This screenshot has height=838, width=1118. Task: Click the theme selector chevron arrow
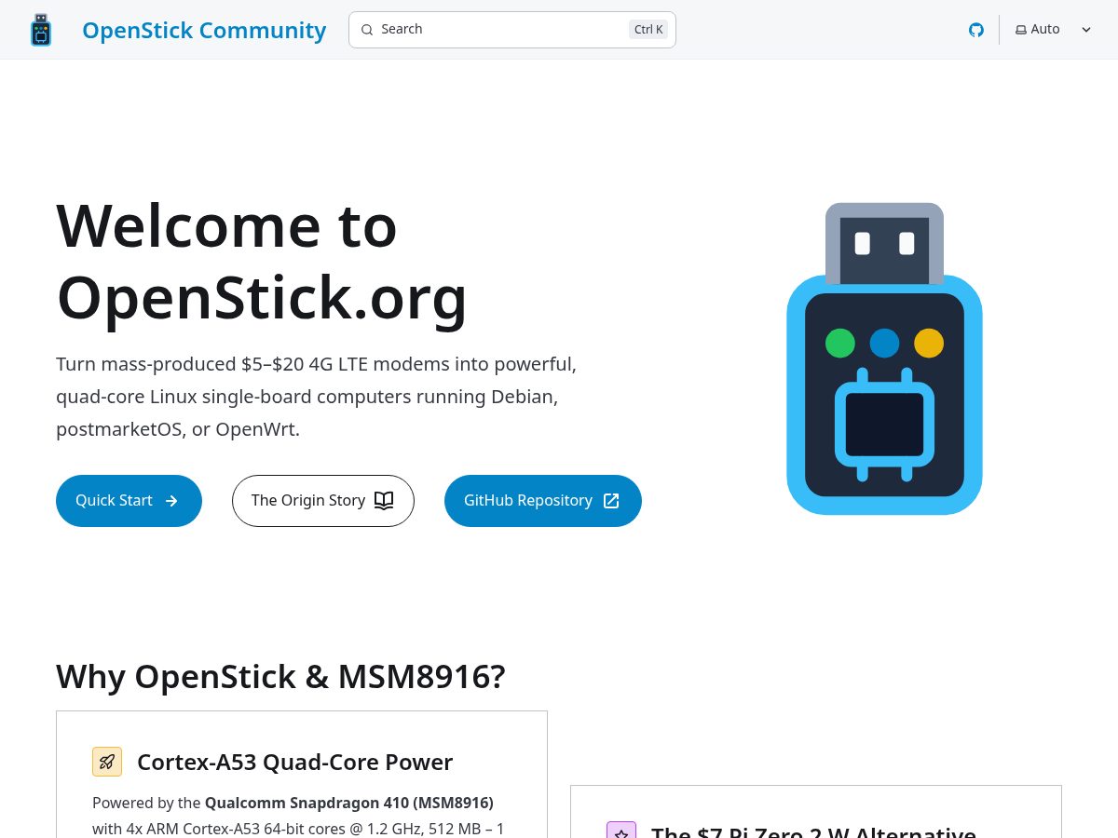(1086, 30)
